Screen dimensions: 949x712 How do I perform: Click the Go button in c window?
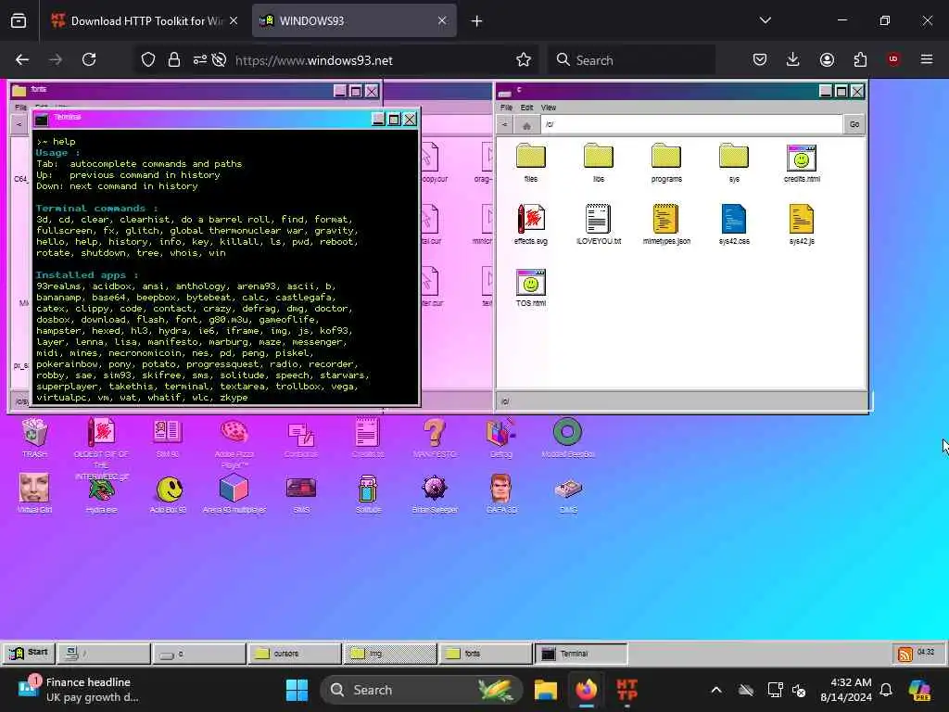click(x=854, y=125)
